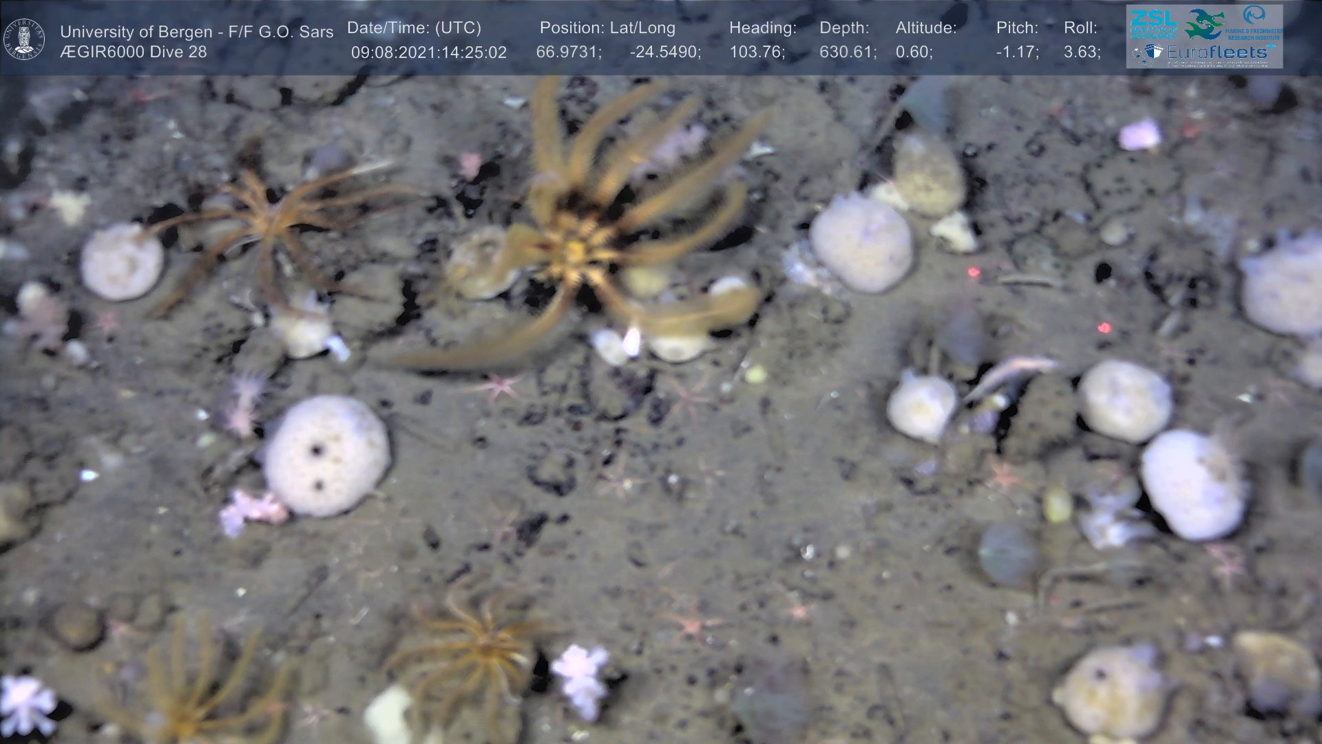Click the University of Bergen crest logo
Image resolution: width=1322 pixels, height=744 pixels.
[25, 39]
